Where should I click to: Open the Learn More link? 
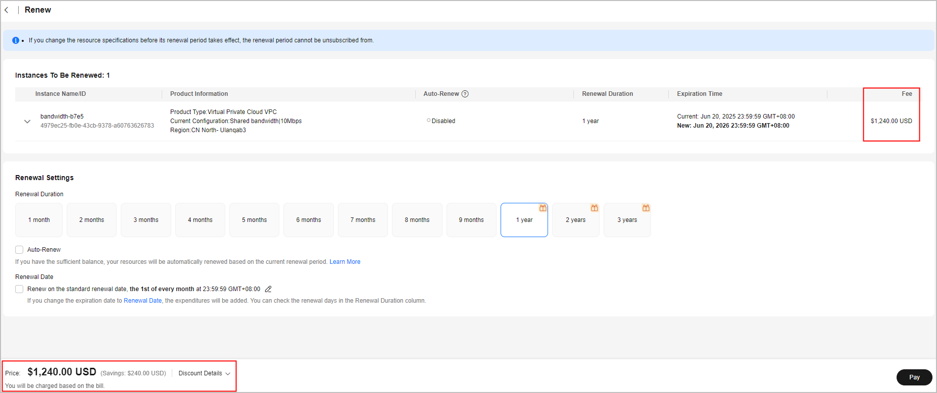click(345, 262)
